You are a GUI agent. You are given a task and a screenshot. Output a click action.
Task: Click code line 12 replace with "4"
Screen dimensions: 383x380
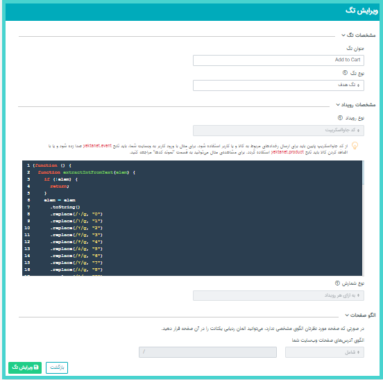(x=76, y=242)
